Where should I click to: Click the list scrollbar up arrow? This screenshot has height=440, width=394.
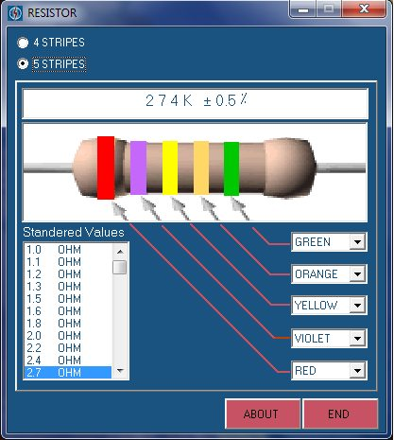tap(120, 252)
